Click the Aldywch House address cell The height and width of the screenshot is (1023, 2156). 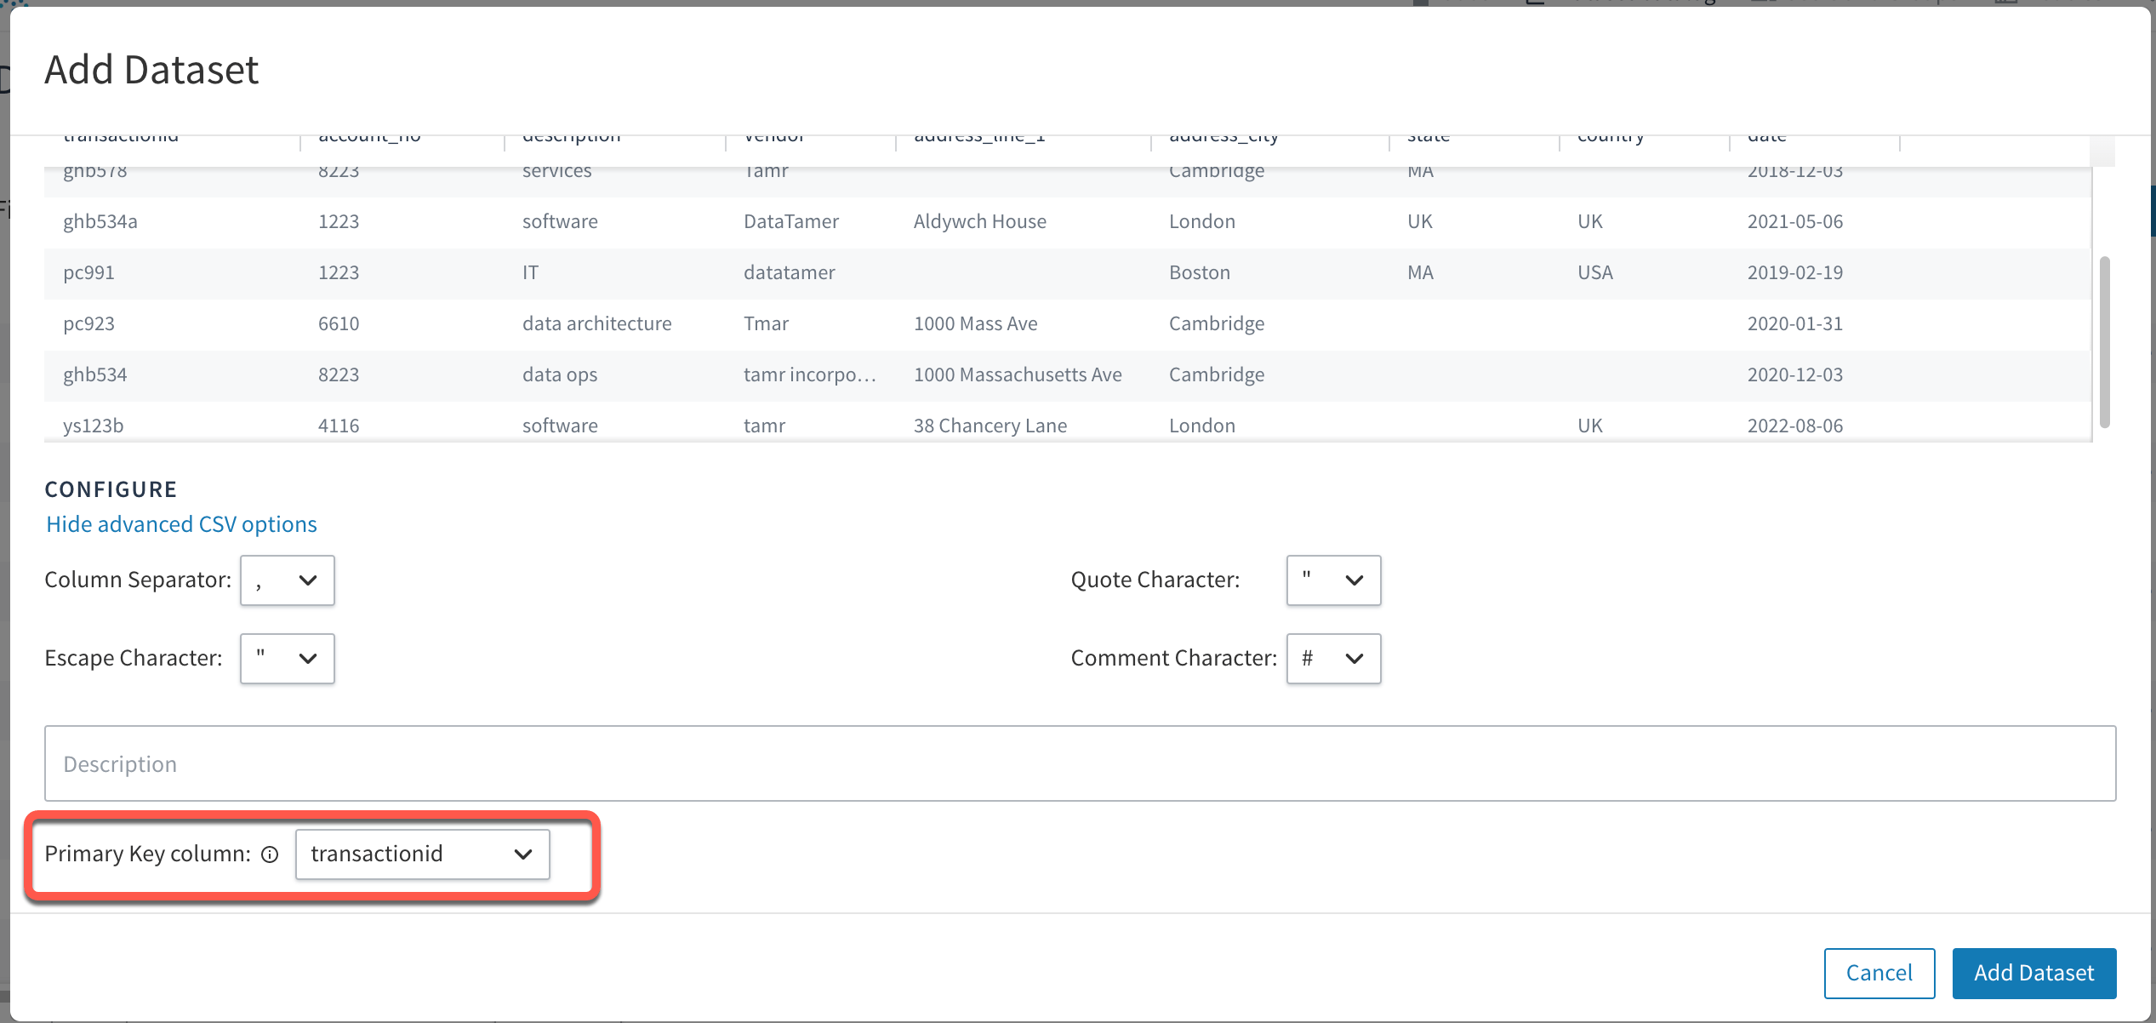click(x=979, y=222)
